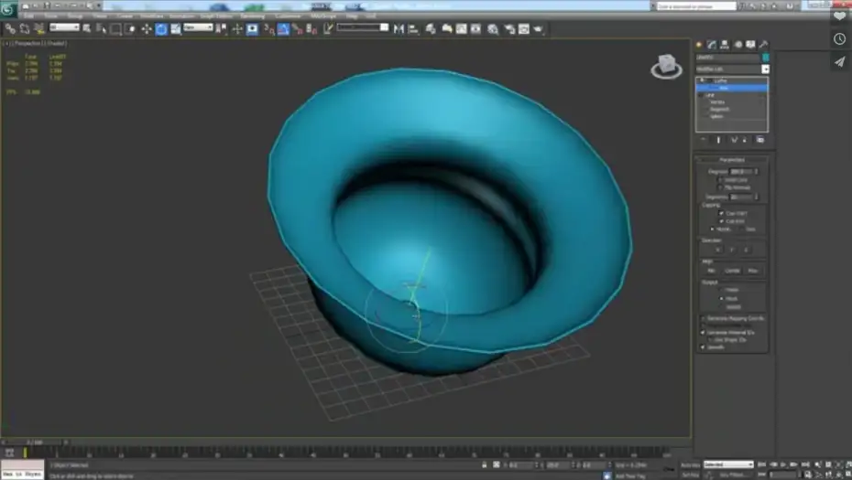Uncheck the Cap Start checkbox
Image resolution: width=852 pixels, height=480 pixels.
tap(722, 213)
